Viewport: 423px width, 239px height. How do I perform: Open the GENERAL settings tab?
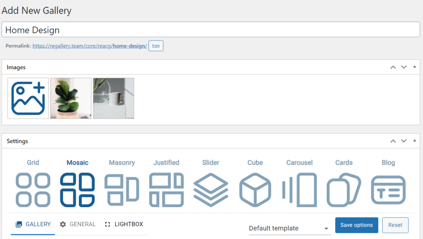pos(78,224)
